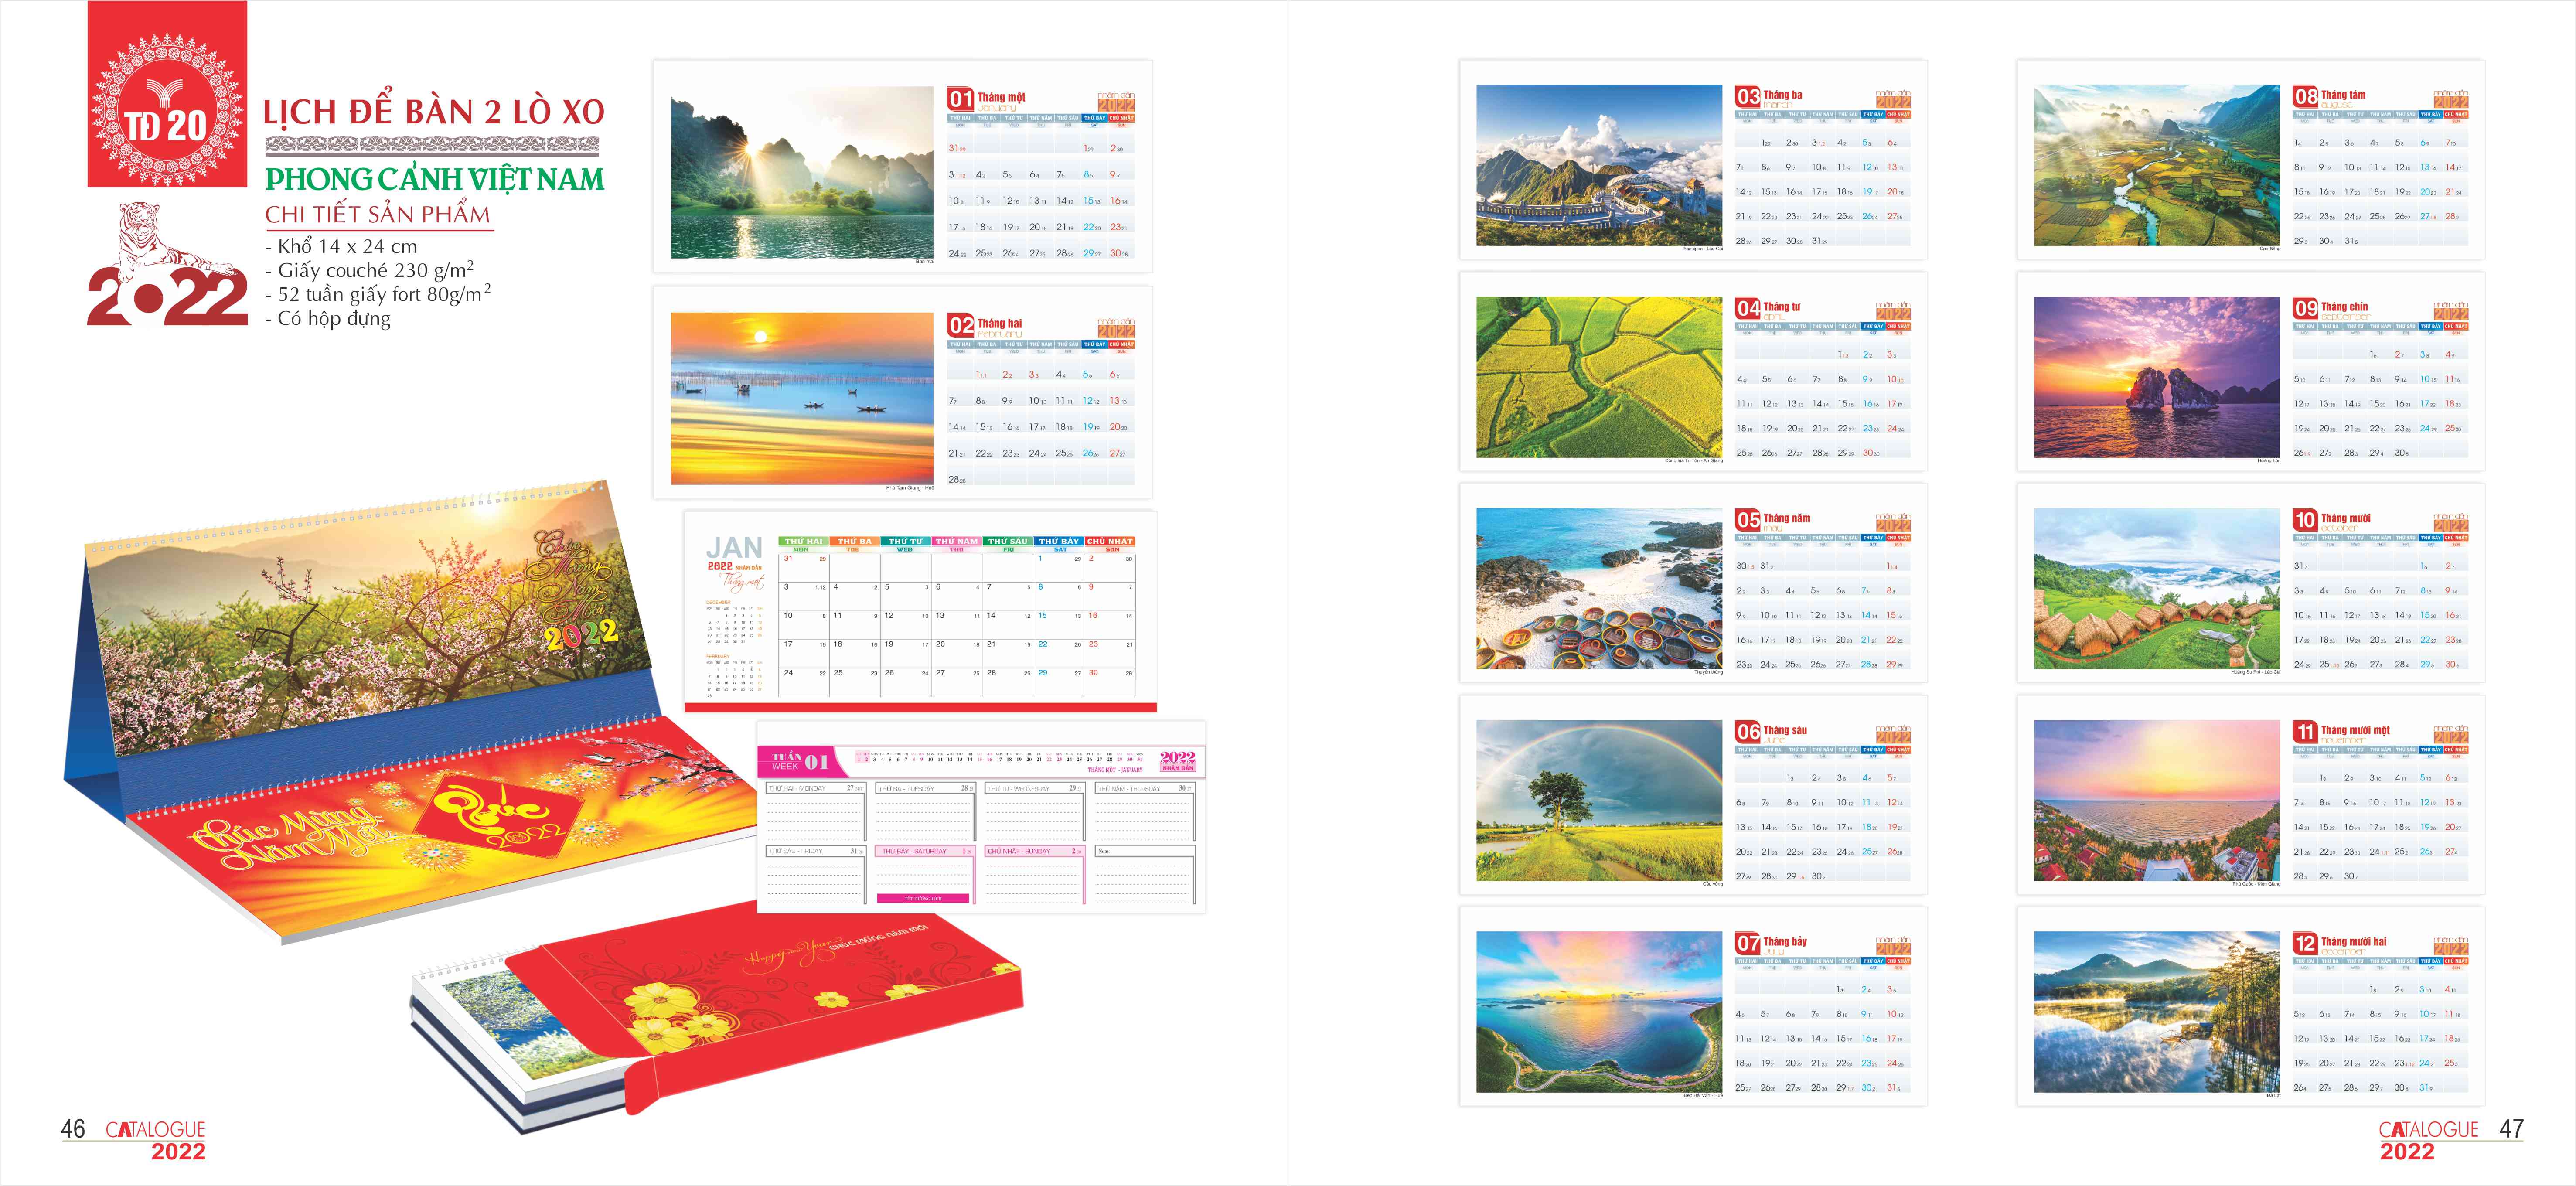Open the July coastal bay sunset photo
2576x1186 pixels.
(x=1599, y=1012)
